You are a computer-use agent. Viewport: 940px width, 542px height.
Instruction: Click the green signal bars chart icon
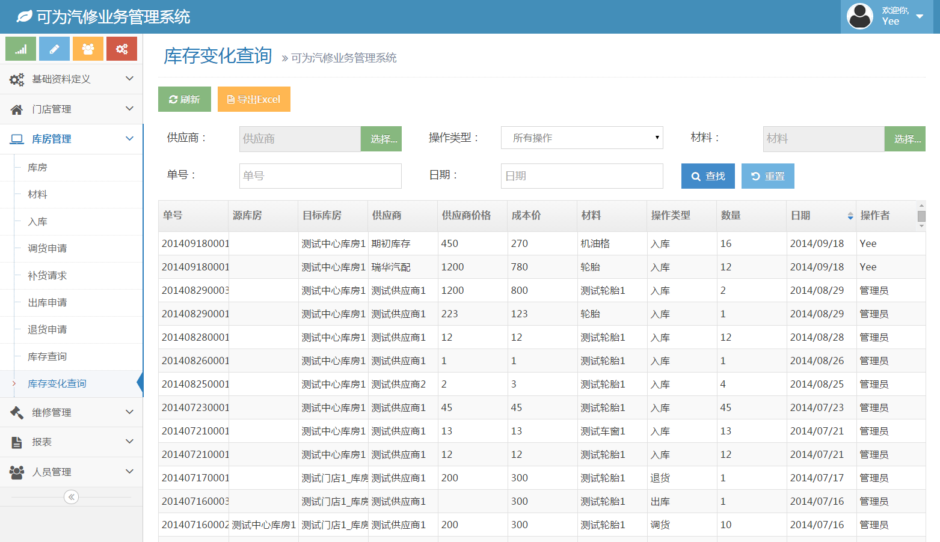(x=21, y=49)
